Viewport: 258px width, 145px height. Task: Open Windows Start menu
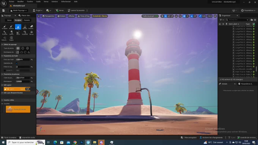(3, 142)
